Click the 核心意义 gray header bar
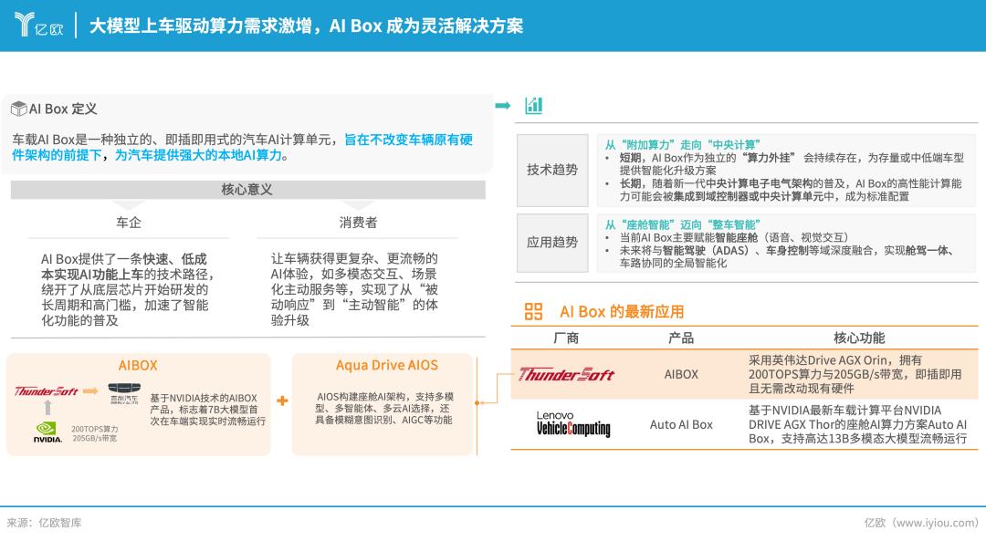This screenshot has height=541, width=986. (x=247, y=190)
